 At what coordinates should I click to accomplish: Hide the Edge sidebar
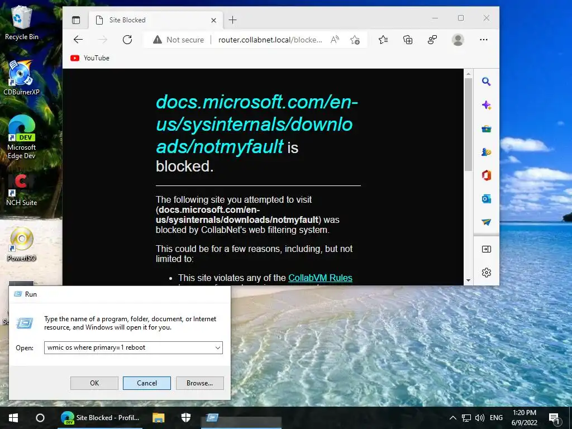(x=487, y=249)
